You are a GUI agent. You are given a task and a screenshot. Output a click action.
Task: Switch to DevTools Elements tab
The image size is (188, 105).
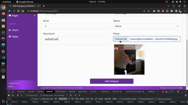click(21, 92)
